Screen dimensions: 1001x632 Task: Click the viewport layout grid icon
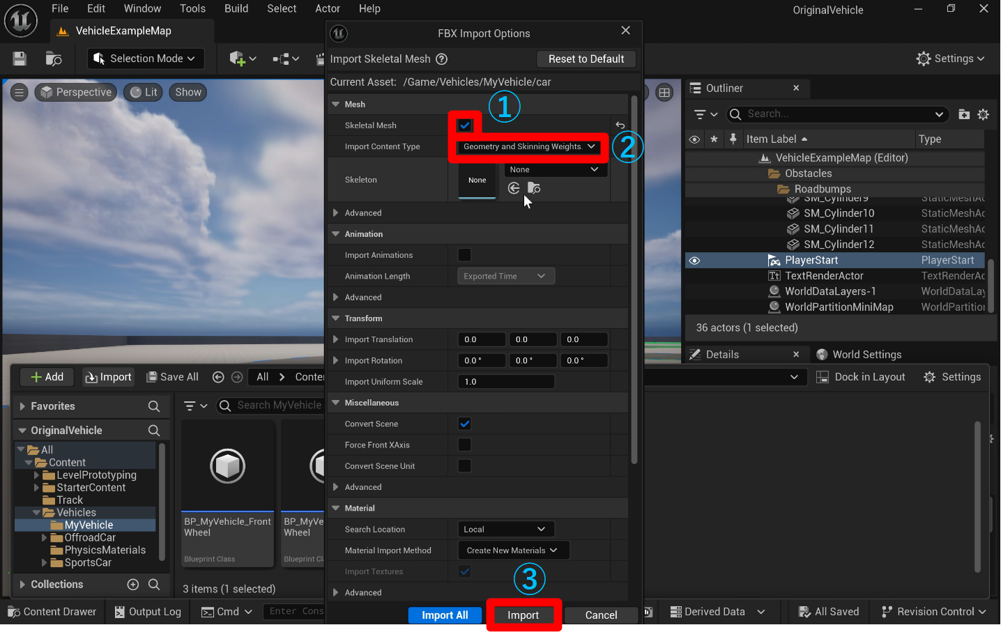point(664,93)
